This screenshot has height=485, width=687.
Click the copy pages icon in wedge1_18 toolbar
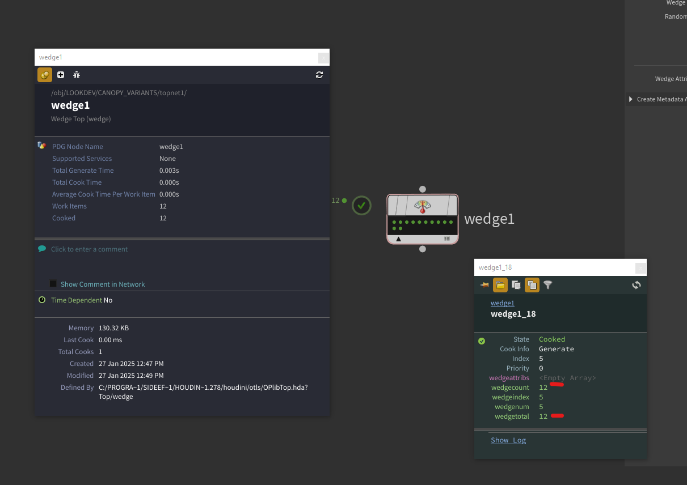(x=516, y=285)
